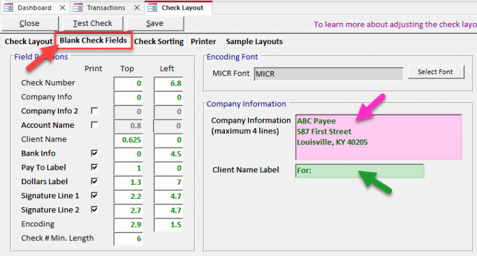Viewport: 477px width, 256px height.
Task: Click the 'Check # Min. Length' label
Action: (57, 238)
